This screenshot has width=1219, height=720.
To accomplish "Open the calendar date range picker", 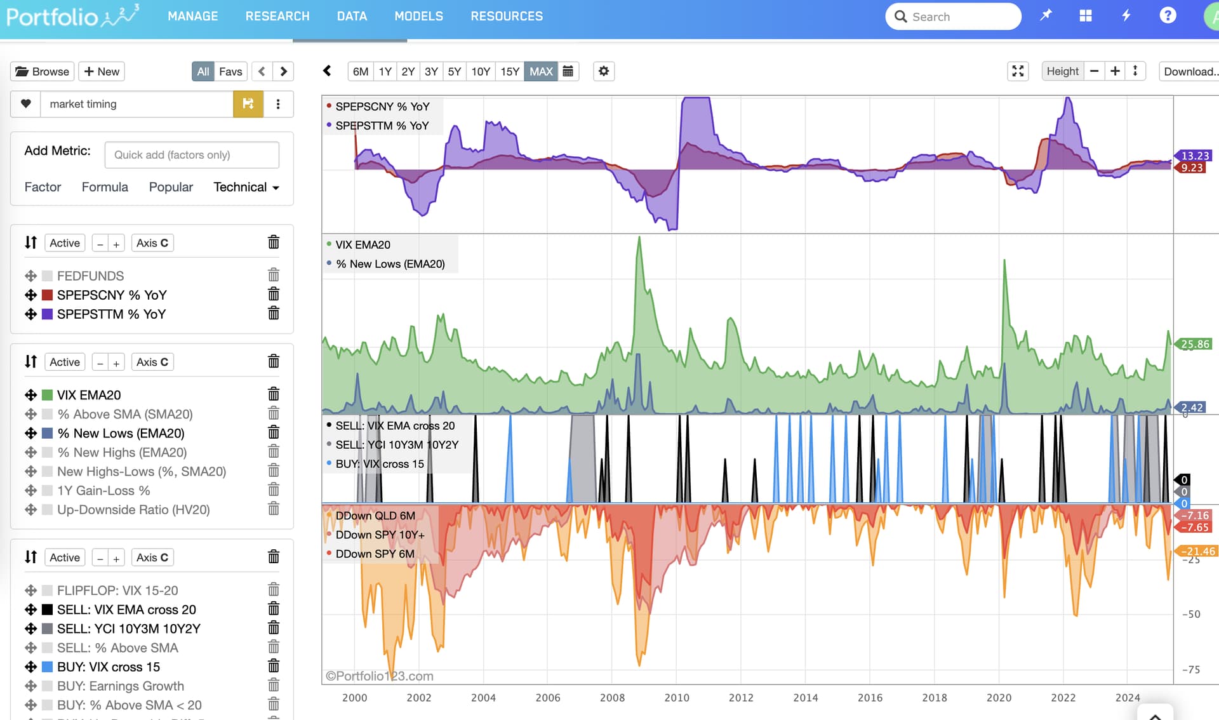I will [x=568, y=71].
